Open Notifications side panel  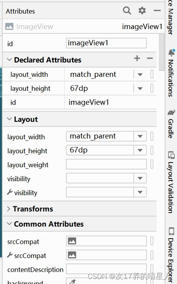click(171, 73)
